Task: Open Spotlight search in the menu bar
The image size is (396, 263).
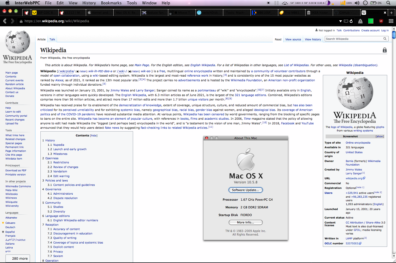Action: [388, 3]
